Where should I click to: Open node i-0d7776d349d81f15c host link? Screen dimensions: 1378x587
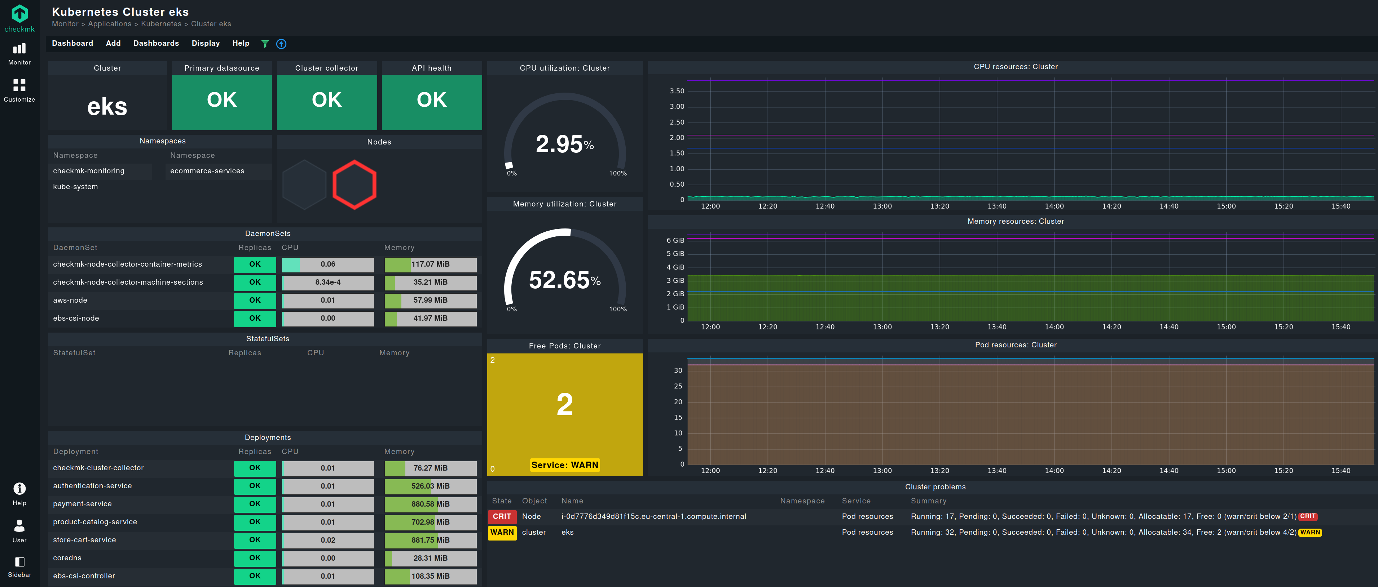tap(654, 516)
